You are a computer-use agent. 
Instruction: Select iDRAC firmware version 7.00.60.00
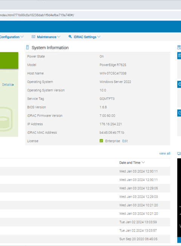pyautogui.click(x=107, y=116)
